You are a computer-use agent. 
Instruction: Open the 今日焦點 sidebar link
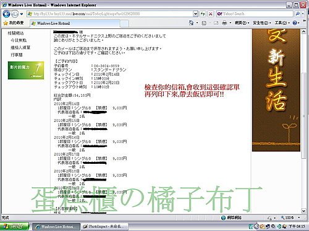(19, 40)
